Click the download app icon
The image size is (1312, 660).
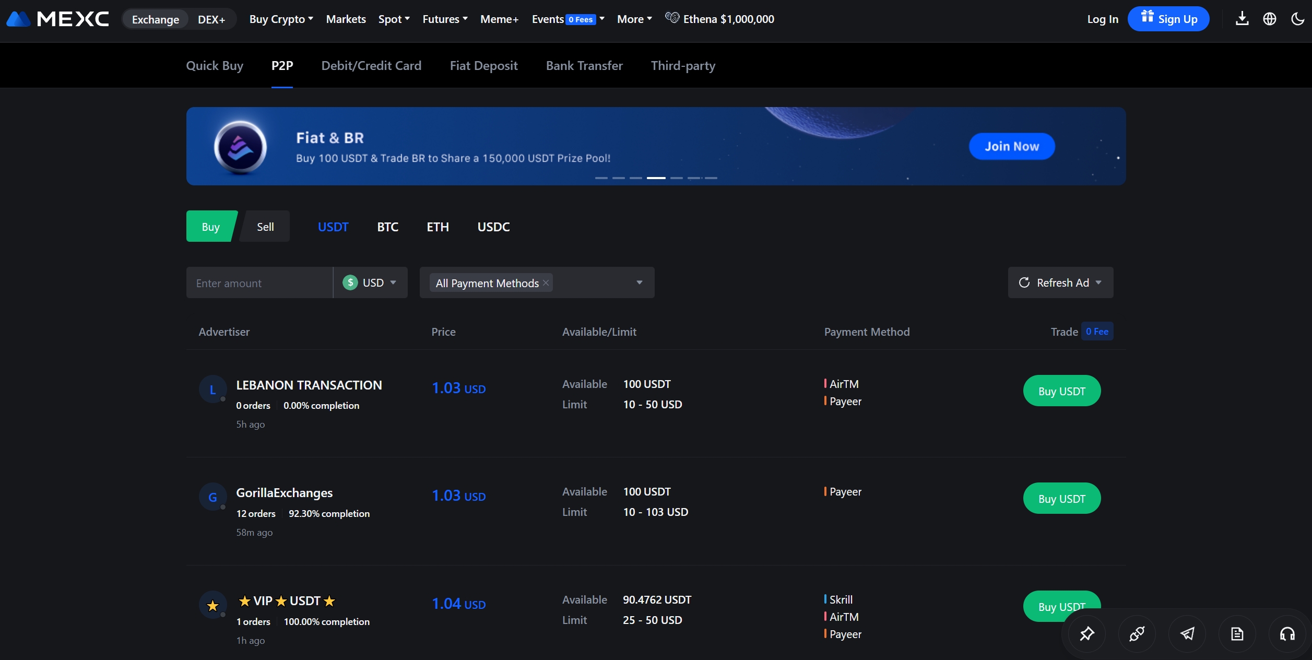1242,19
